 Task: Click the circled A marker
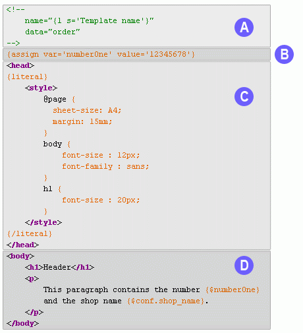click(244, 27)
